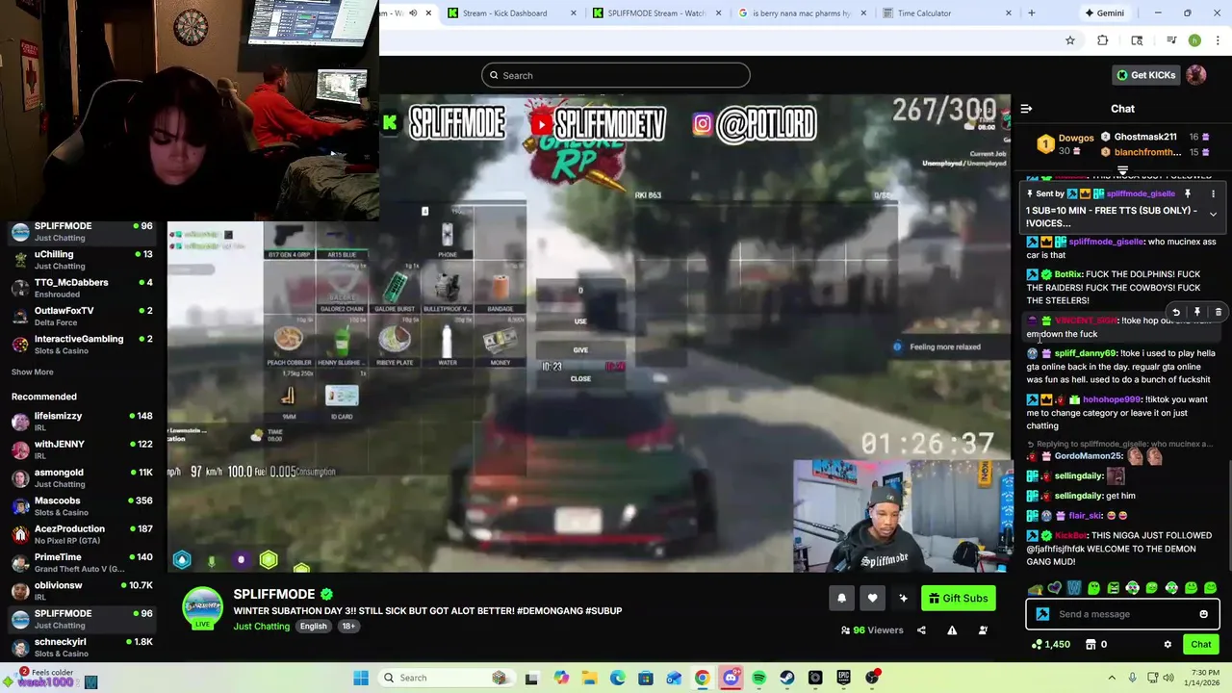Image resolution: width=1232 pixels, height=693 pixels.
Task: Click the English language tag
Action: pos(313,626)
